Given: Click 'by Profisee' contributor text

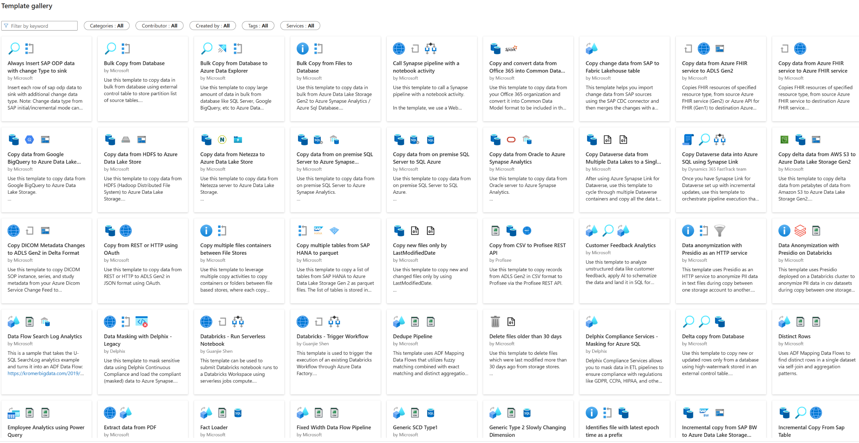Looking at the screenshot, I should coord(500,260).
